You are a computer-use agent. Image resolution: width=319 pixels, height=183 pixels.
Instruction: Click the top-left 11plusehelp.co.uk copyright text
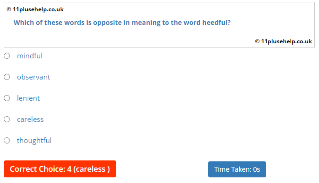click(35, 9)
